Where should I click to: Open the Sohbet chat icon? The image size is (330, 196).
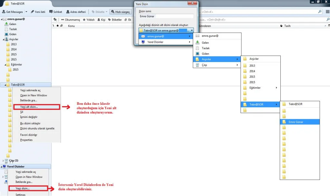tap(55, 12)
